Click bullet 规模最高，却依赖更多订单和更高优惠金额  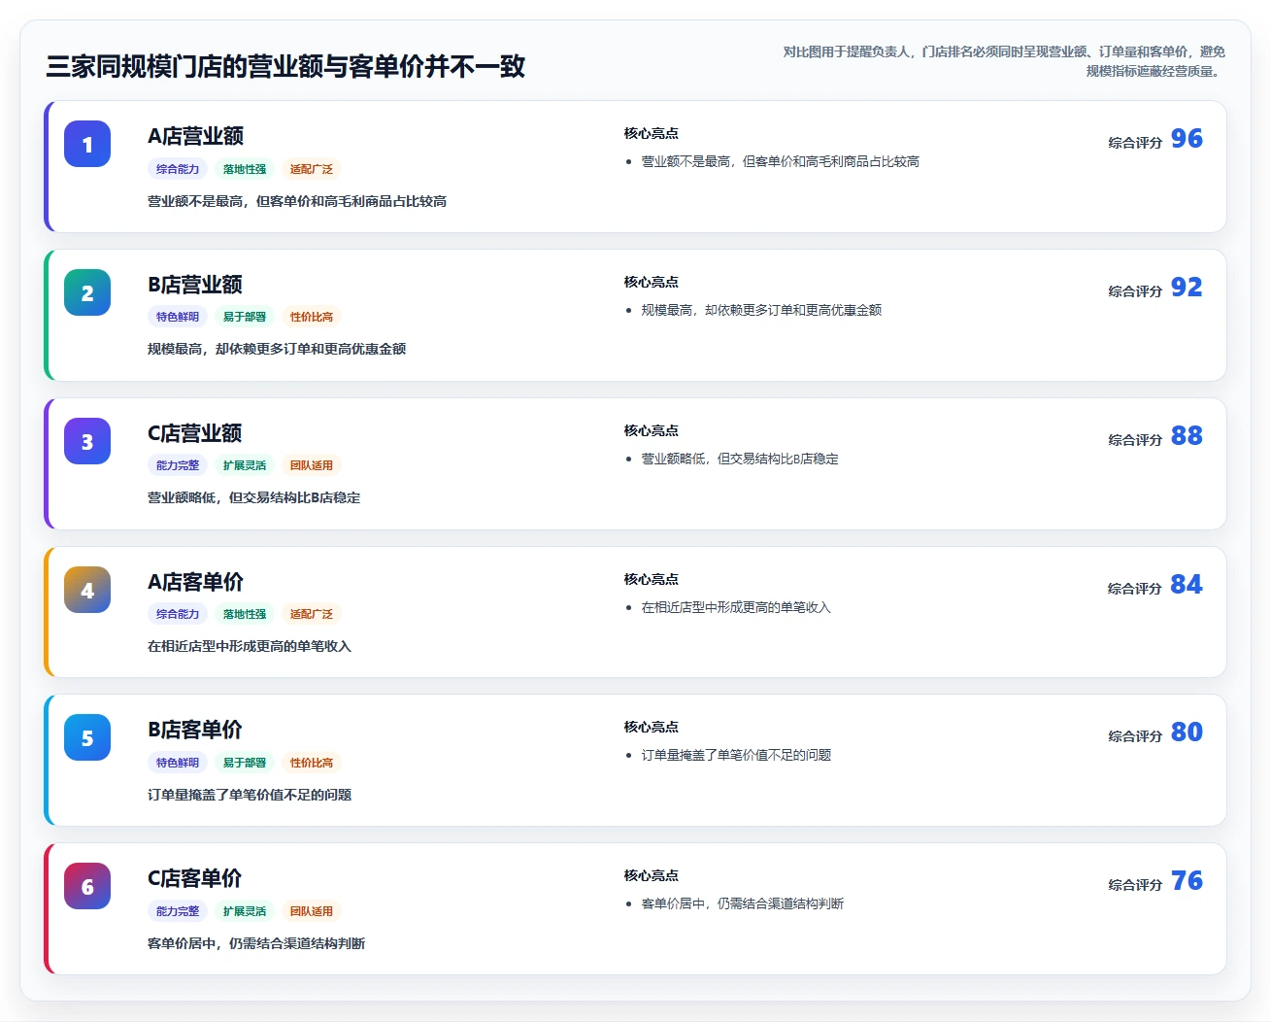(x=761, y=310)
